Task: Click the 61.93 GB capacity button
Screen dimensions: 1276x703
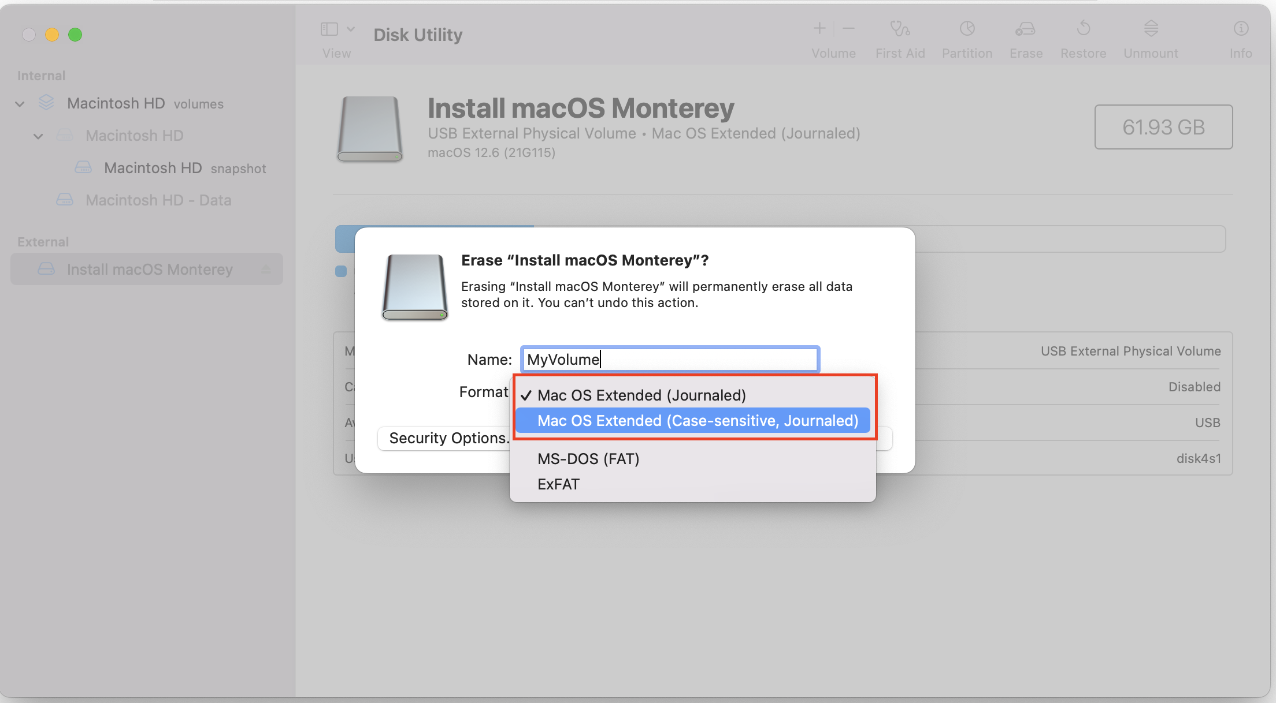Action: pyautogui.click(x=1163, y=127)
